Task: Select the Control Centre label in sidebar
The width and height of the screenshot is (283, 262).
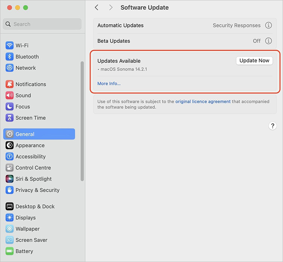Action: click(x=33, y=168)
